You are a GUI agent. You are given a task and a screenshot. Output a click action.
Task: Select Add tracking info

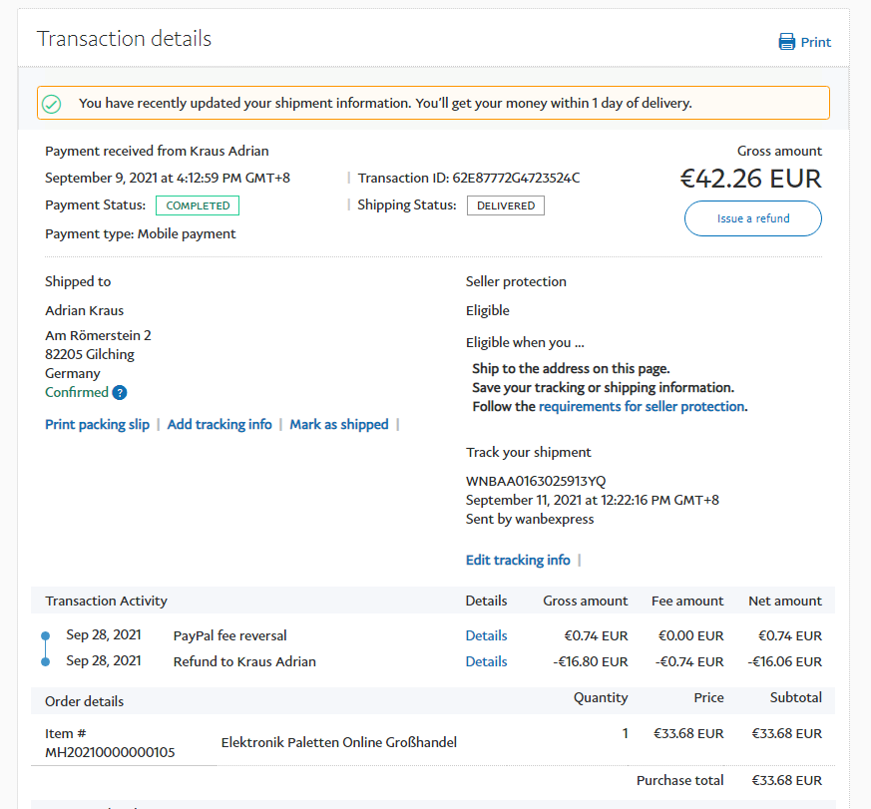tap(219, 424)
